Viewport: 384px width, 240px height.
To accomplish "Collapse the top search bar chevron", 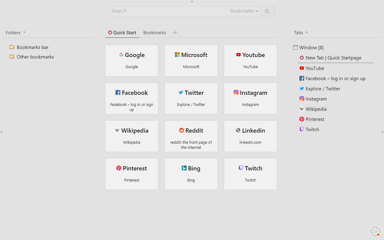I will [192, 2].
